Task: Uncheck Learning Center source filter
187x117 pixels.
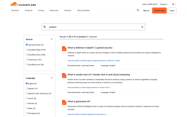Action: [x=27, y=45]
